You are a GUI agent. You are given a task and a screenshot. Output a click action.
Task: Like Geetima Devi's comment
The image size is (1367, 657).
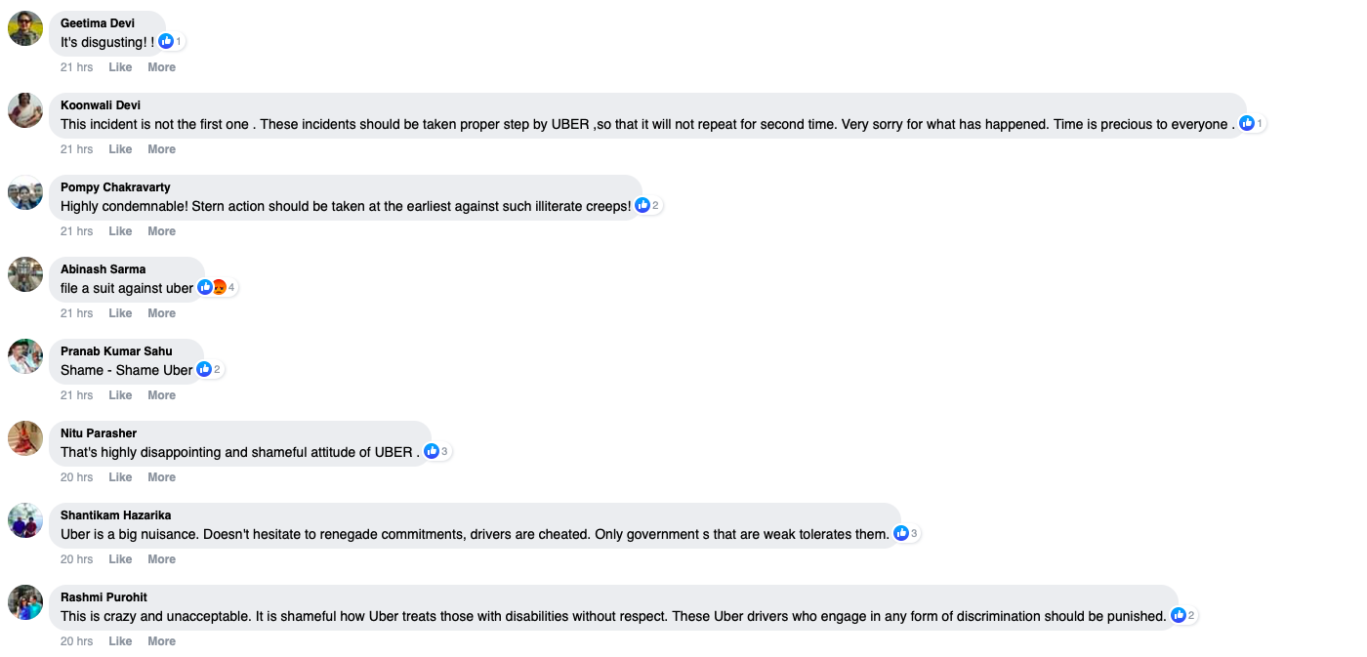click(120, 67)
